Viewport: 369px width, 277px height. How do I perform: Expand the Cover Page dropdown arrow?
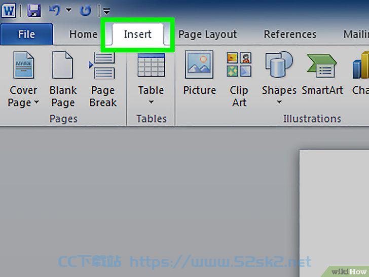[36, 102]
